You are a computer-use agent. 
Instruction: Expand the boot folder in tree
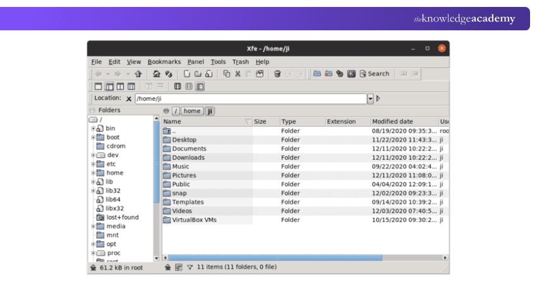coord(93,137)
